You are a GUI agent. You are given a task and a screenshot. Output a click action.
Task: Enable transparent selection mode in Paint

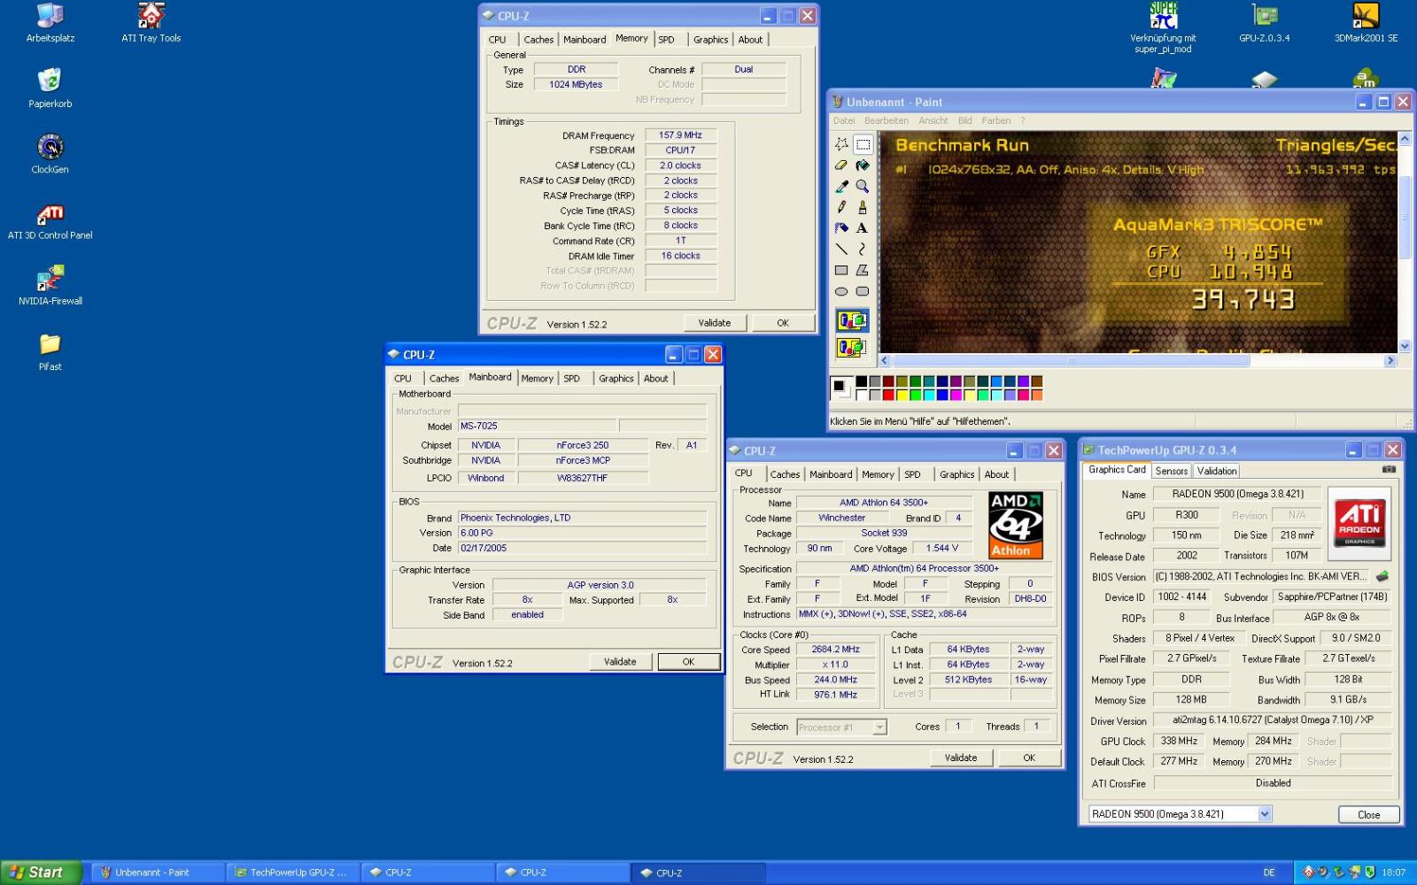coord(852,347)
